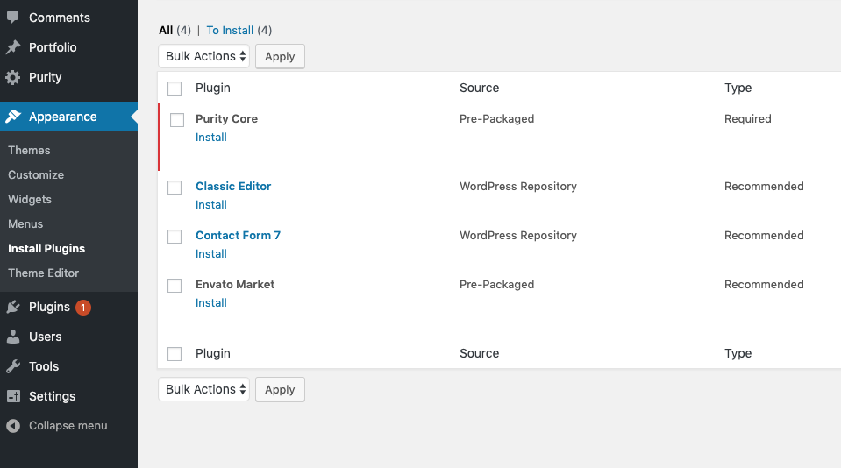
Task: Click the Portfolio pushpin icon
Action: click(13, 47)
